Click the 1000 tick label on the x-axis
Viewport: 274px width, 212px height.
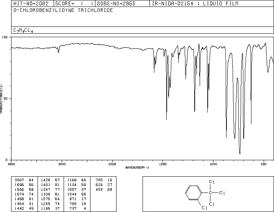click(213, 164)
